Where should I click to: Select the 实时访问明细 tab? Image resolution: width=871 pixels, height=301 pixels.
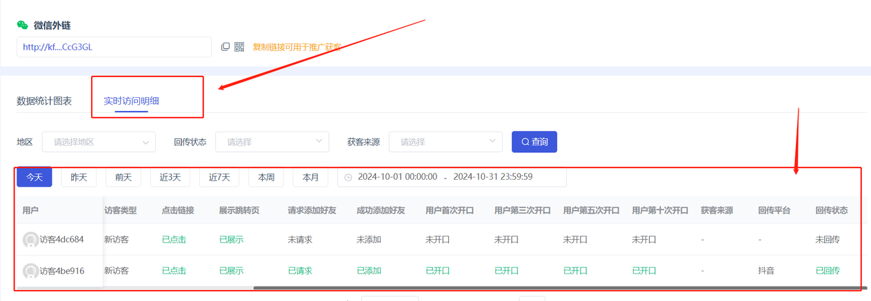pyautogui.click(x=131, y=101)
